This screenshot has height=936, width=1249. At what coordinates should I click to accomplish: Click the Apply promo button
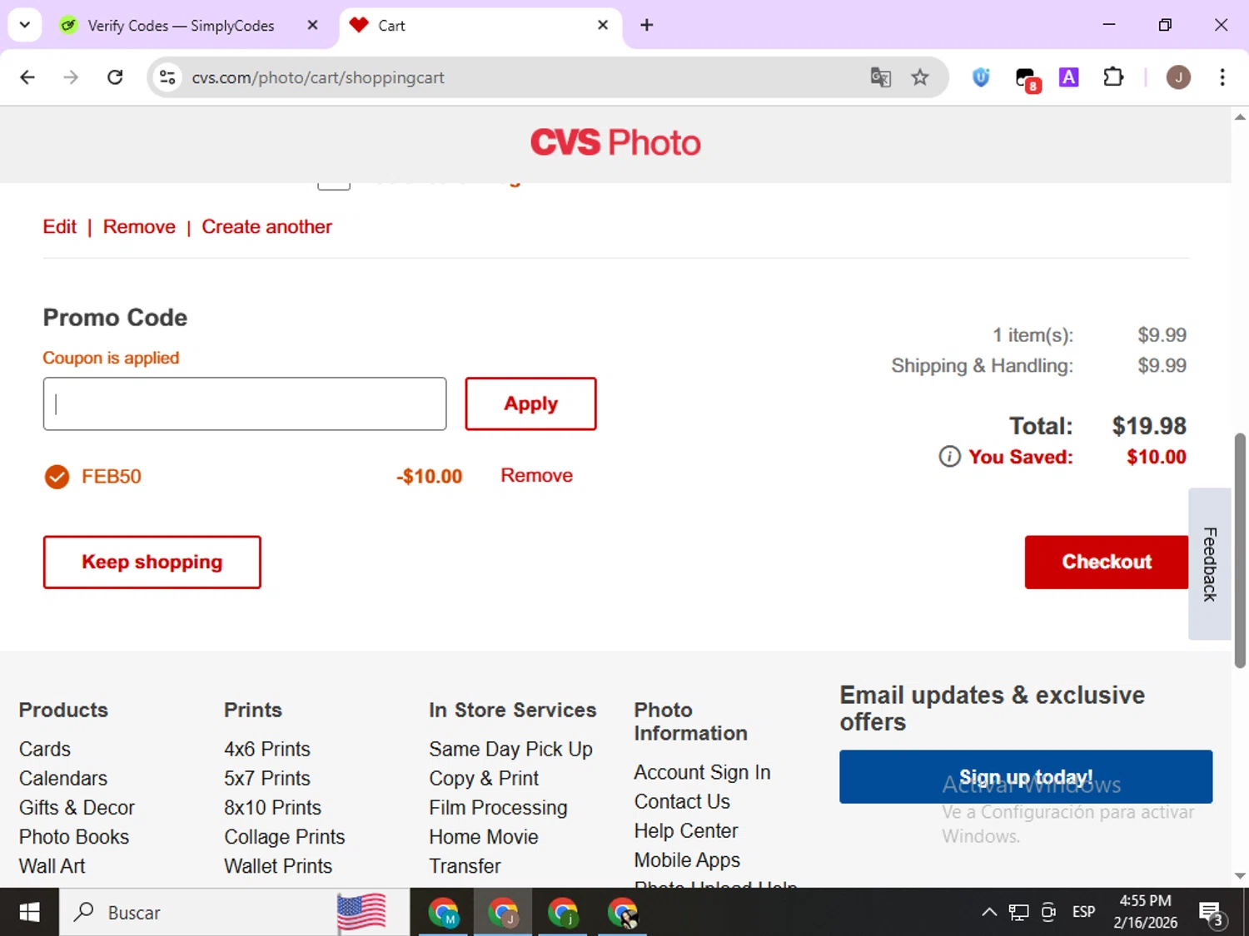point(530,404)
